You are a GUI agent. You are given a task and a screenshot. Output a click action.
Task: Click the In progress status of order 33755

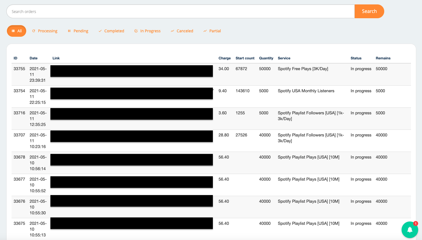tap(361, 69)
